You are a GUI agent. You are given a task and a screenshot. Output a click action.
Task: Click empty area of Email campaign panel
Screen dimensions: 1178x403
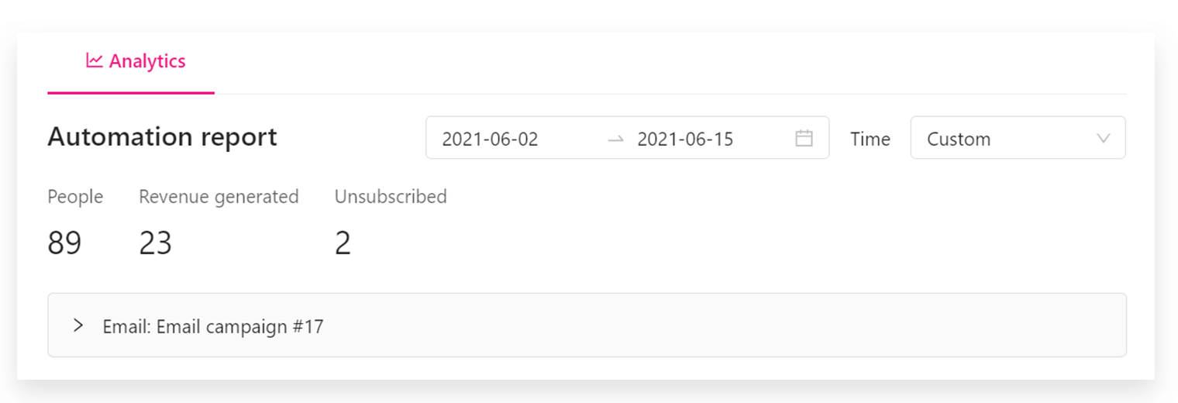(697, 325)
